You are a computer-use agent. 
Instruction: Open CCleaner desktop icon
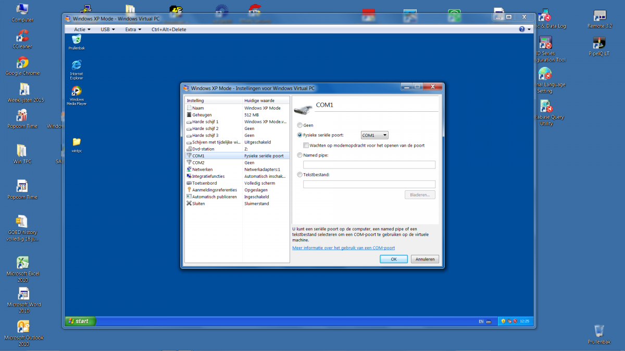click(22, 40)
